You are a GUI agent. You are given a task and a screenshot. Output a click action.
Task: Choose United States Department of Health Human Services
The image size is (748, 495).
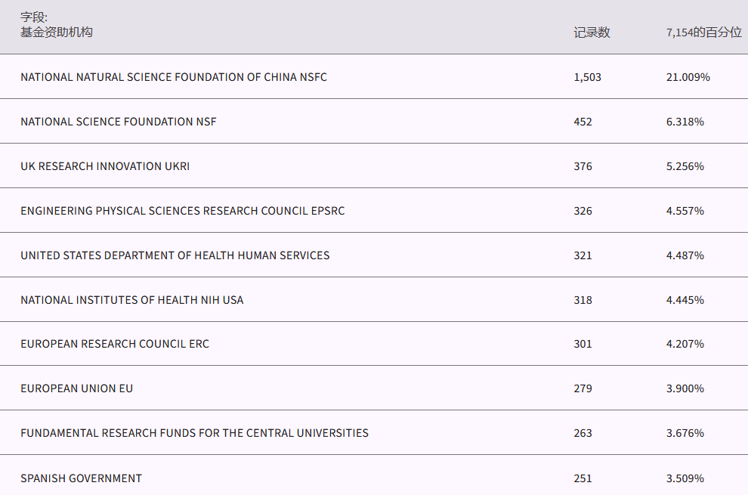tap(175, 255)
